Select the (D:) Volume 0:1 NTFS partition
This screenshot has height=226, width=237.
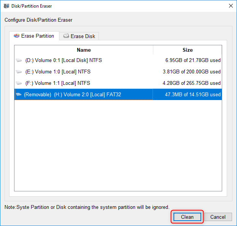tap(64, 60)
